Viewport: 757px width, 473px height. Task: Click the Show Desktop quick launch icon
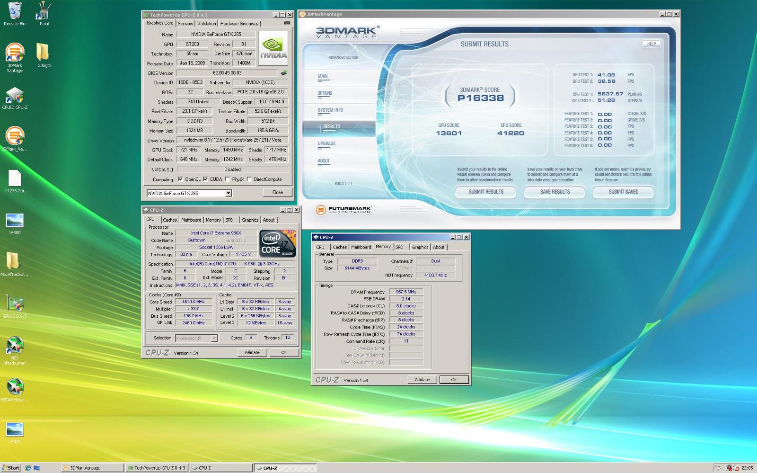[x=37, y=468]
